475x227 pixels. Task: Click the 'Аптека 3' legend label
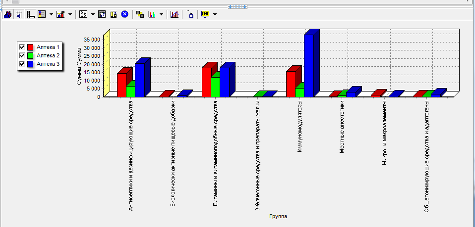click(48, 64)
